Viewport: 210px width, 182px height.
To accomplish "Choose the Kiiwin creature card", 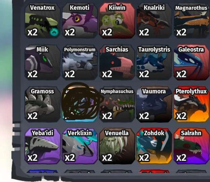I will [x=117, y=21].
